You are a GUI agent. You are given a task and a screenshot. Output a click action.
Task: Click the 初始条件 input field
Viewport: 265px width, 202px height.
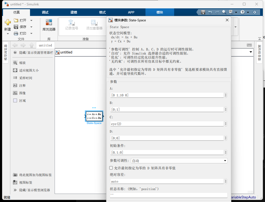[167, 152]
